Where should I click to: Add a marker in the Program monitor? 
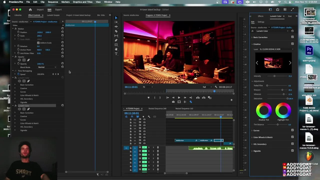(x=148, y=97)
